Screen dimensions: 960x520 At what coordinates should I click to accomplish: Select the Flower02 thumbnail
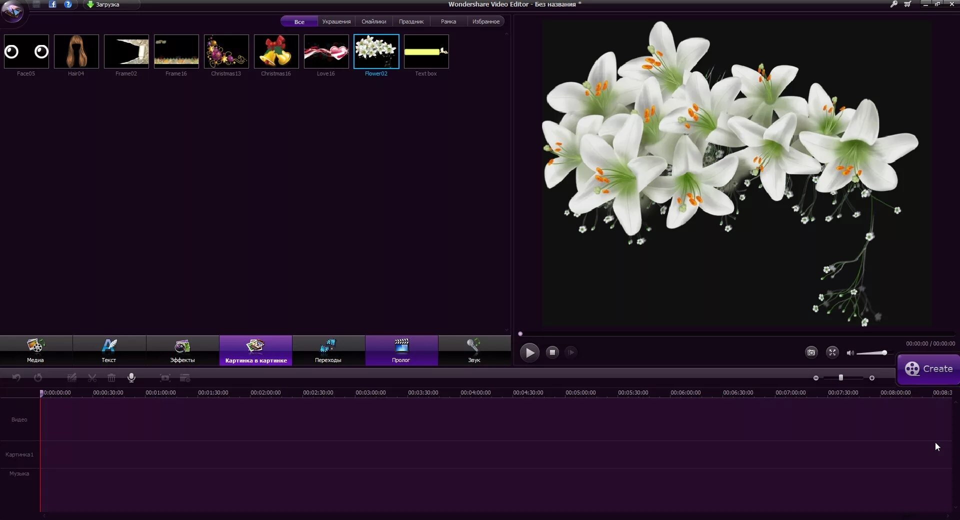[376, 51]
